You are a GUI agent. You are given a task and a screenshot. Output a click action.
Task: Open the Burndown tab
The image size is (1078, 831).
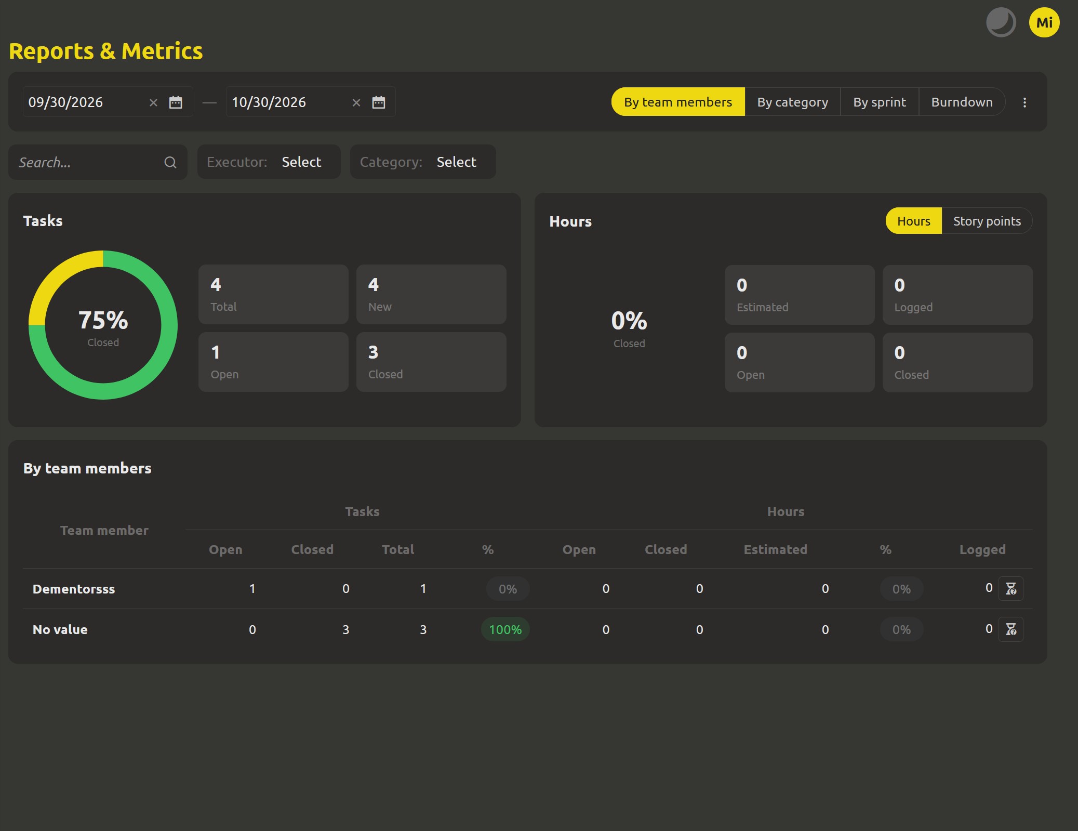[962, 102]
